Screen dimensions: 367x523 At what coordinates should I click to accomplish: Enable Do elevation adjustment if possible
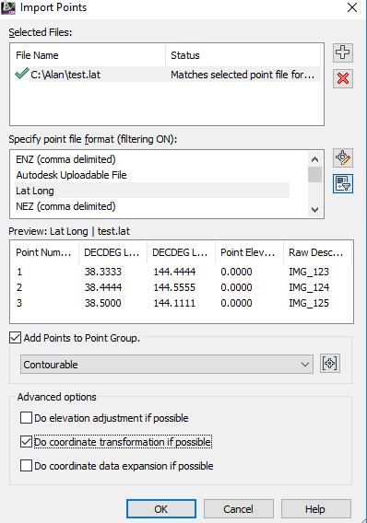click(26, 418)
